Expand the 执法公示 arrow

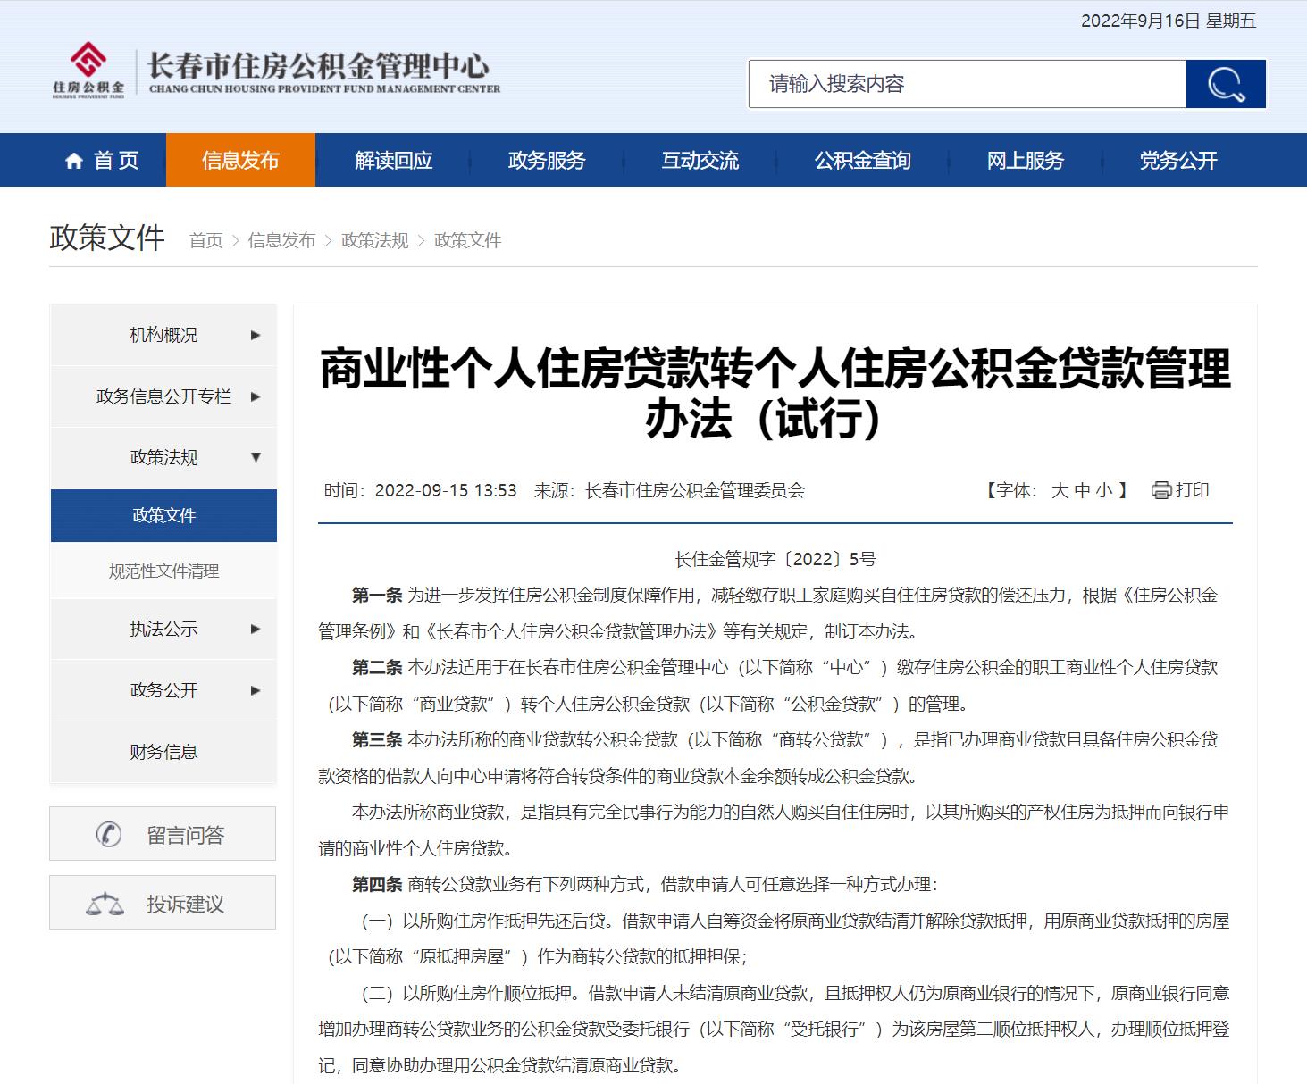(x=256, y=629)
